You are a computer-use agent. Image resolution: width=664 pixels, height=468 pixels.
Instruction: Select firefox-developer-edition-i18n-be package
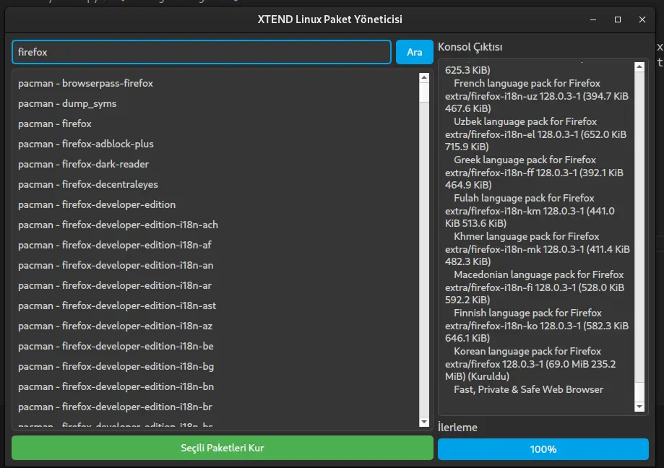click(x=216, y=346)
